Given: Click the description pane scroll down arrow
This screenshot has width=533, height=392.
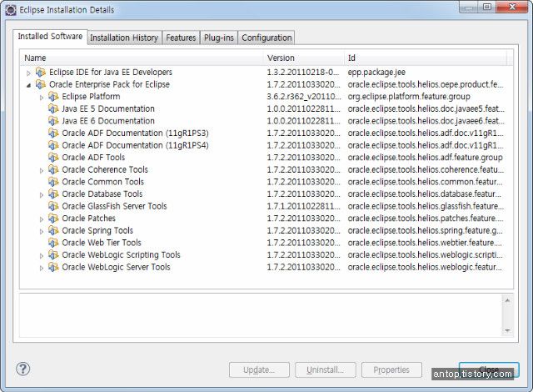Looking at the screenshot, I should (x=507, y=330).
